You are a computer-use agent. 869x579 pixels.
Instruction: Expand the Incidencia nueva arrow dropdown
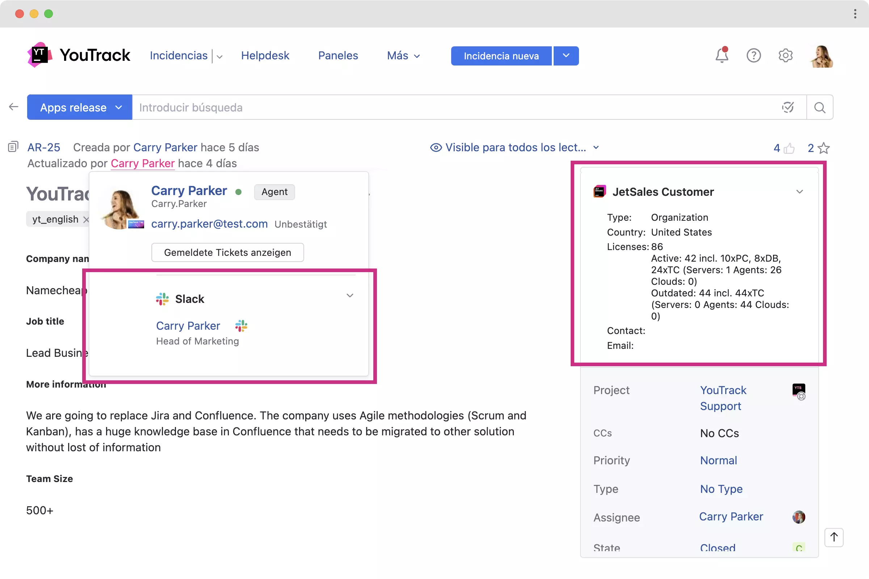pos(566,56)
